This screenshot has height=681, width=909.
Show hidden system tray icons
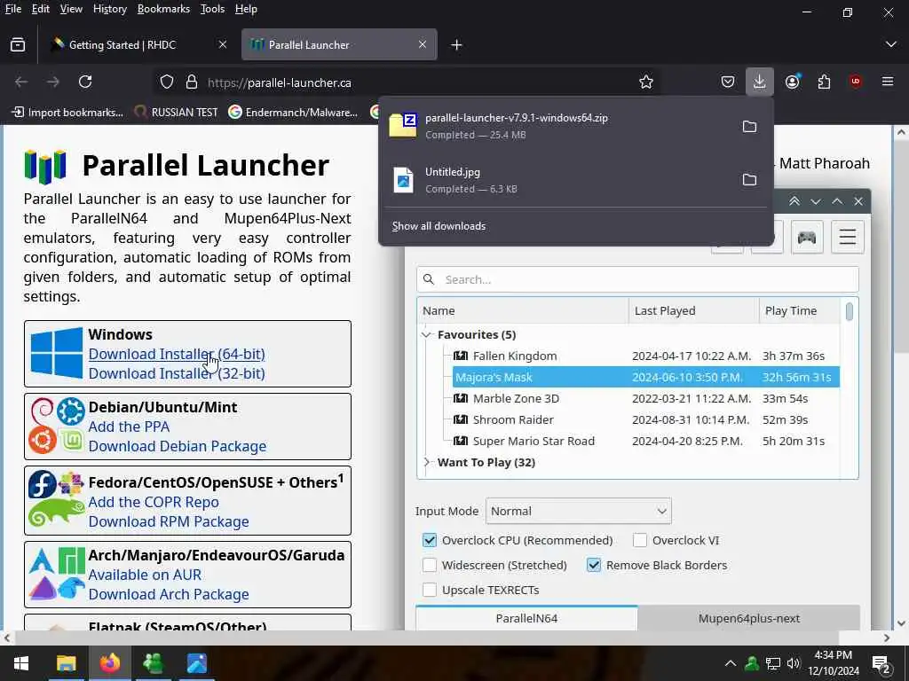731,663
